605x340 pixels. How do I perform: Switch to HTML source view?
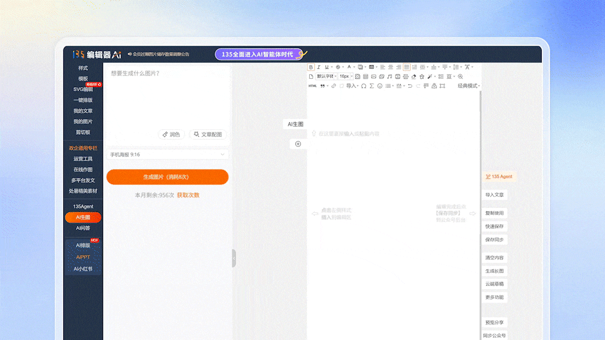click(x=312, y=86)
